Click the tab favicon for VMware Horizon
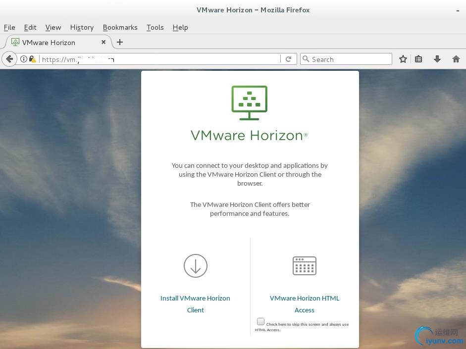The height and width of the screenshot is (349, 466). point(15,42)
